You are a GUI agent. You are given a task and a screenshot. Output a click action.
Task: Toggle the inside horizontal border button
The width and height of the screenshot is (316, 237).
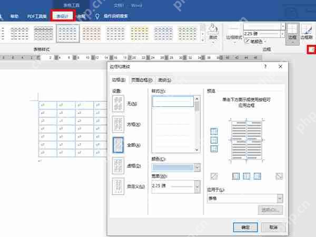214,140
